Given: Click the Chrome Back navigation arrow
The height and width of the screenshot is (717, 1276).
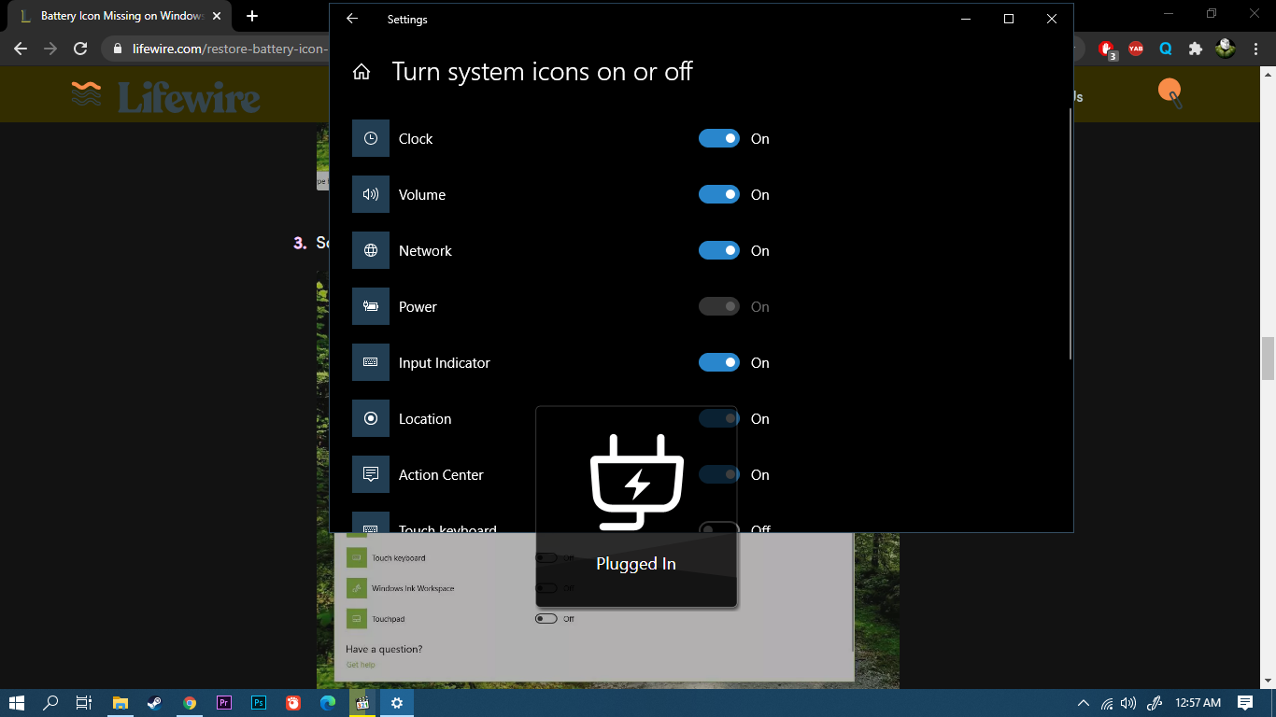Looking at the screenshot, I should point(21,49).
